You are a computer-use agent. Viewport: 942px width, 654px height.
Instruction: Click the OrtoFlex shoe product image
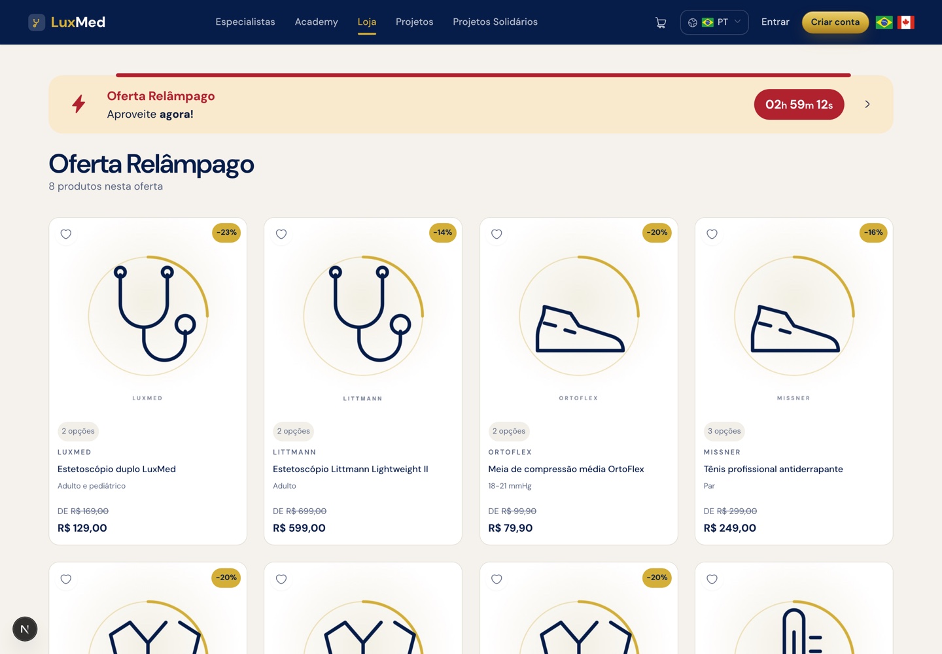coord(579,315)
